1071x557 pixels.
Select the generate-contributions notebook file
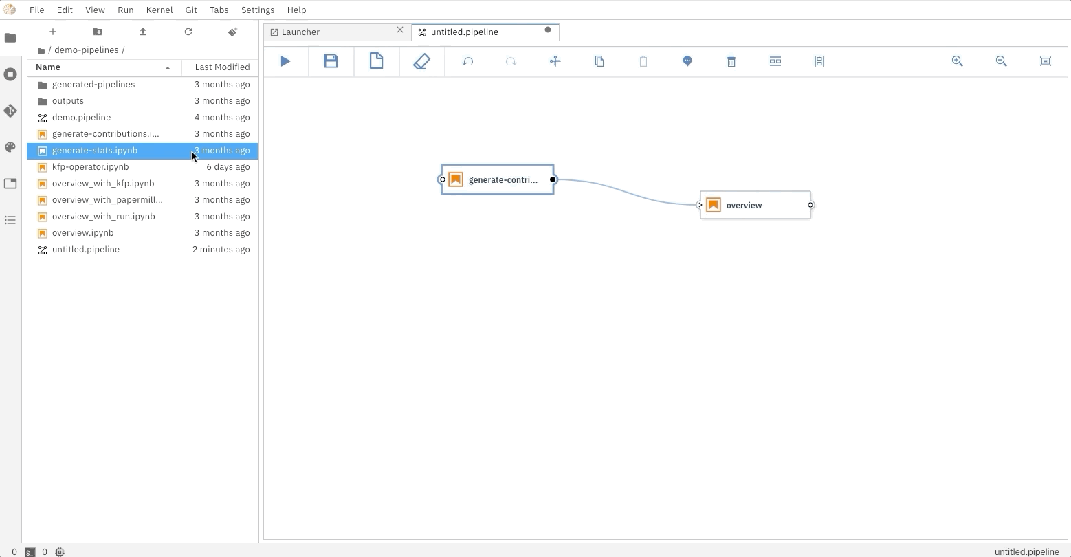143,134
